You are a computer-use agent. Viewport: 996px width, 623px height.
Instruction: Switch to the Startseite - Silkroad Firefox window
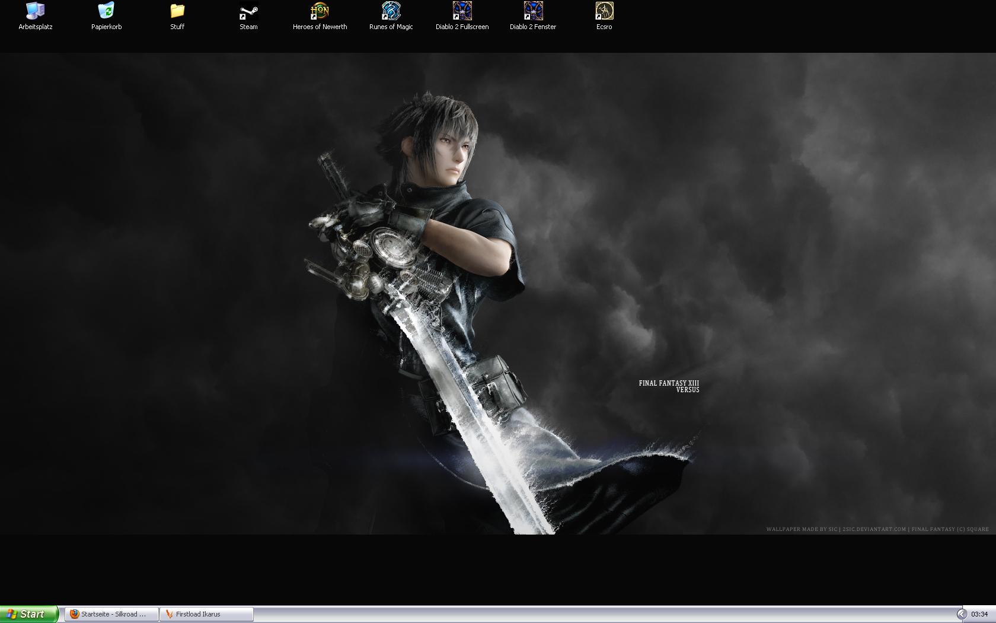pos(112,614)
